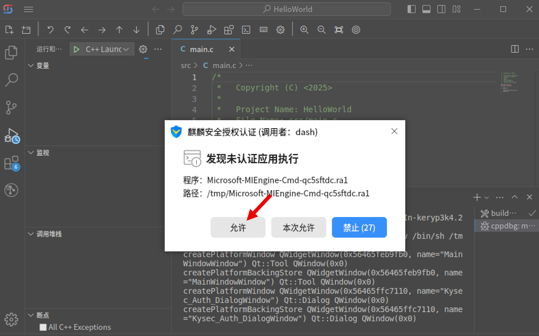Open terminal toolbar icon
539x336 pixels.
pos(246,30)
